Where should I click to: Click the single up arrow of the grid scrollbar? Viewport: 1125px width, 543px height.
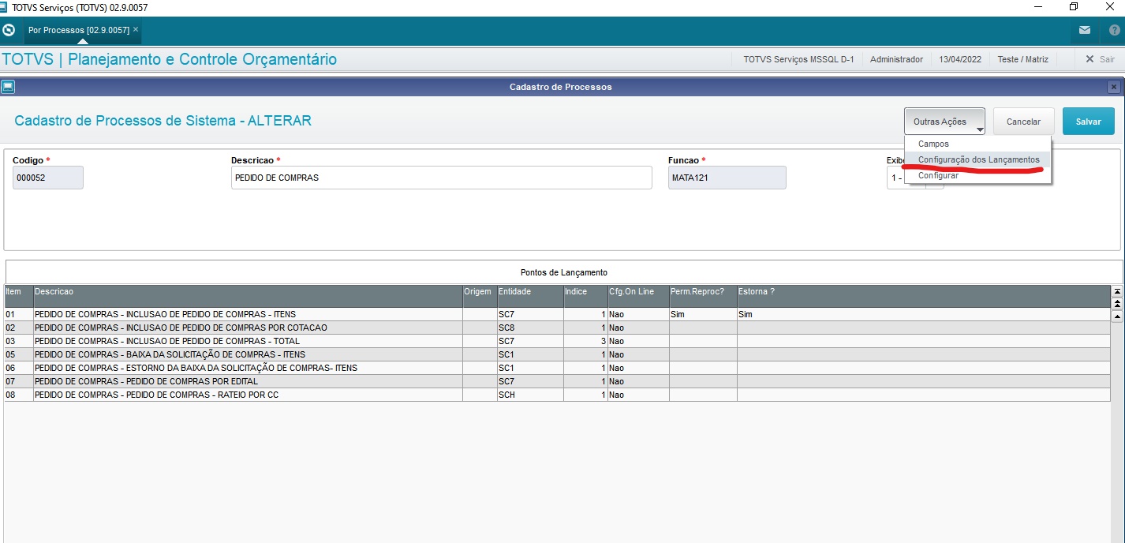tap(1116, 316)
